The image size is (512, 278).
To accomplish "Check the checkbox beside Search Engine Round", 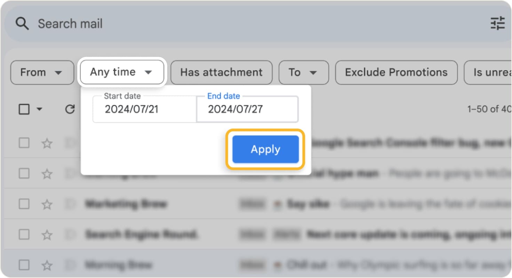I will point(24,235).
